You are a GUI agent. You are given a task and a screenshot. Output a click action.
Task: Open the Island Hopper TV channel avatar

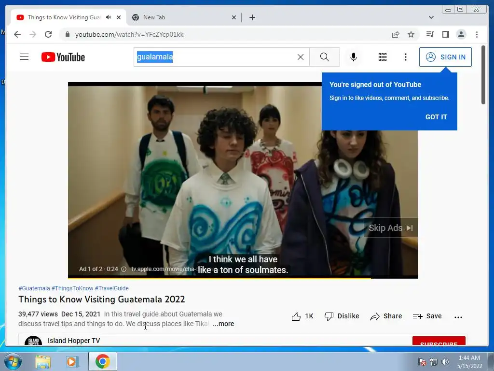[33, 341]
